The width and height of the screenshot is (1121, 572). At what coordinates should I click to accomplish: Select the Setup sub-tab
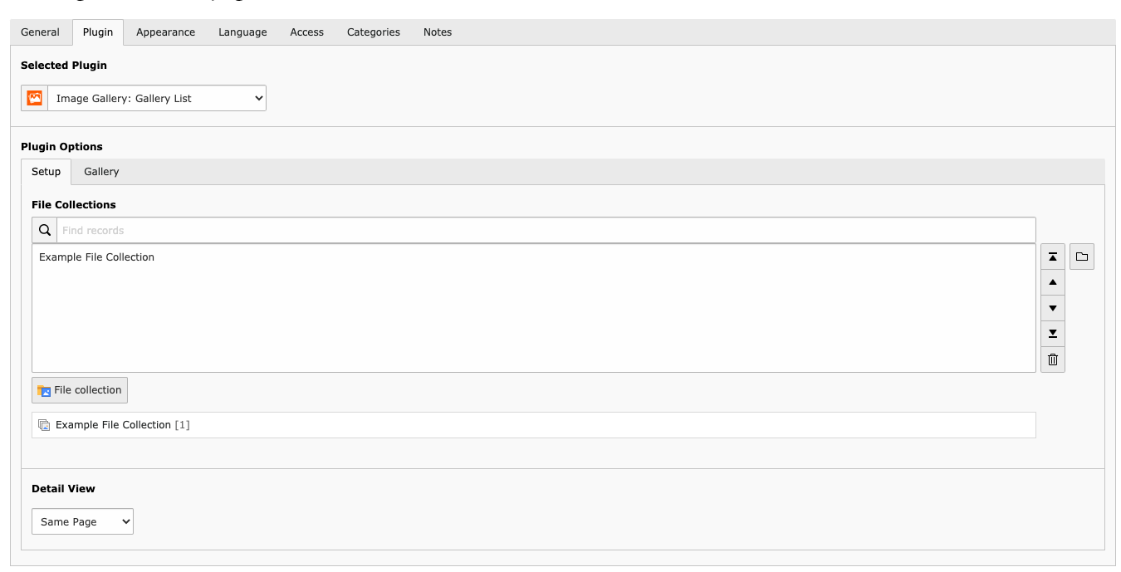tap(47, 172)
